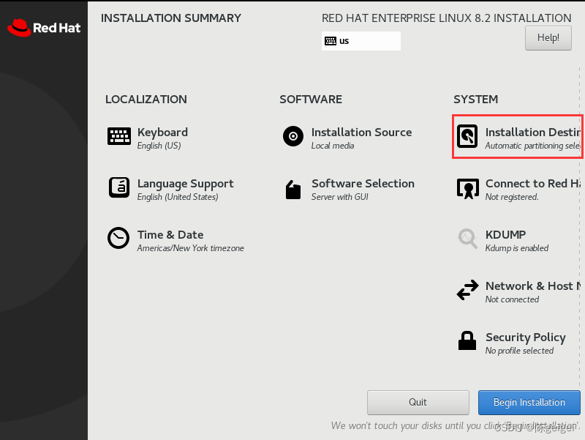Open the Security Policy label

coord(526,338)
